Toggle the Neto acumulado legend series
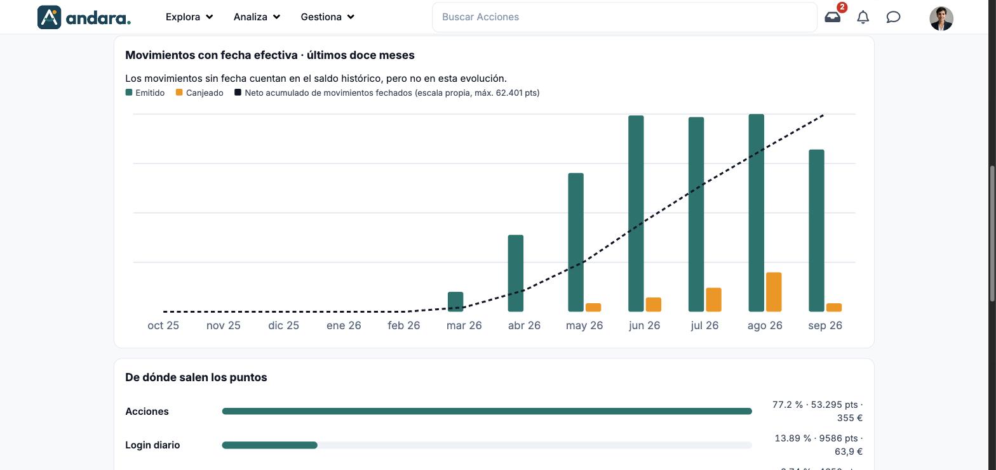This screenshot has height=470, width=996. (x=387, y=93)
